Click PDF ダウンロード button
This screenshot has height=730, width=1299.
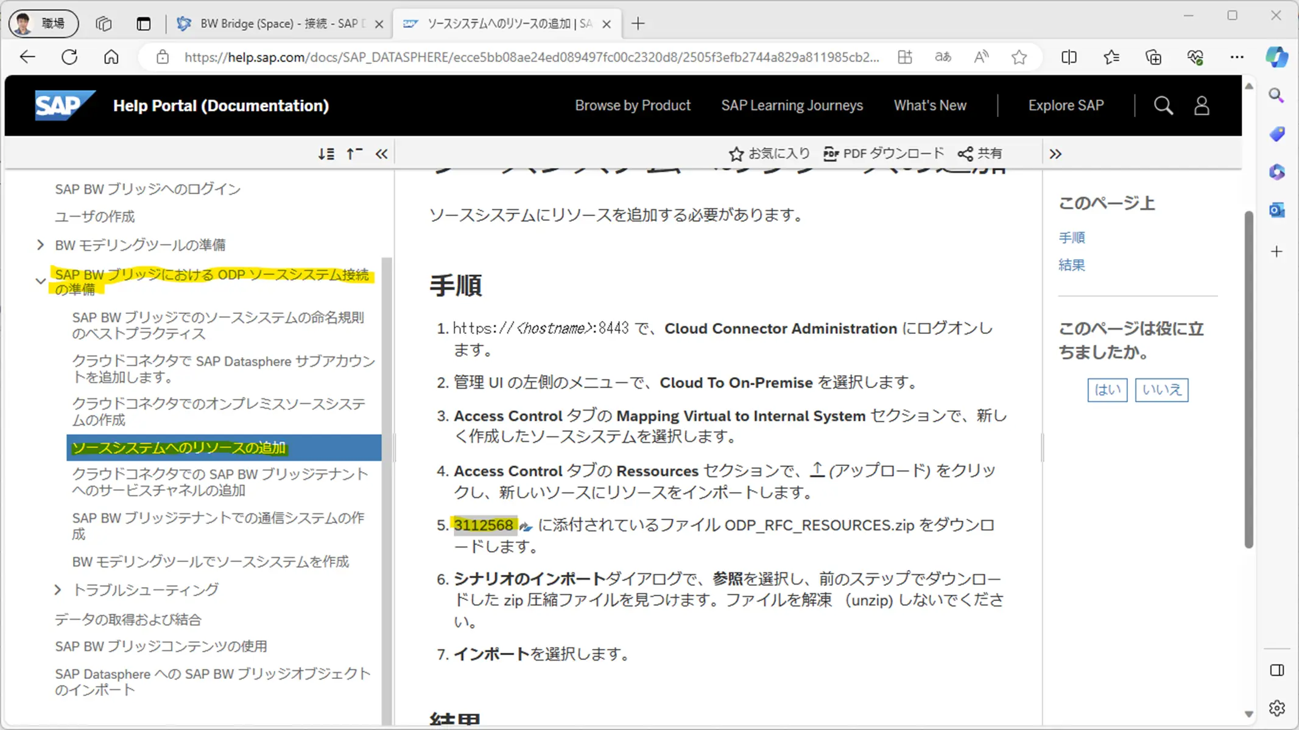(883, 154)
